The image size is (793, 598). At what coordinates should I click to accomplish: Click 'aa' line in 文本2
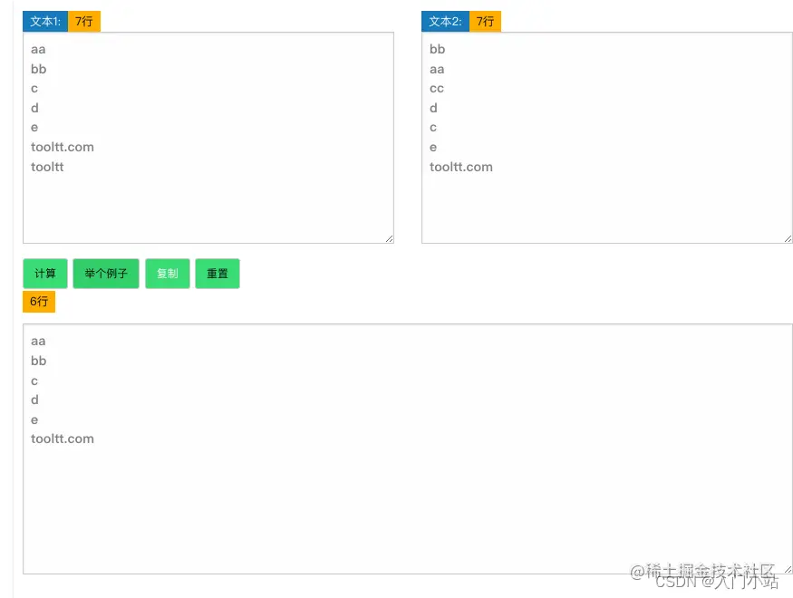tap(437, 69)
